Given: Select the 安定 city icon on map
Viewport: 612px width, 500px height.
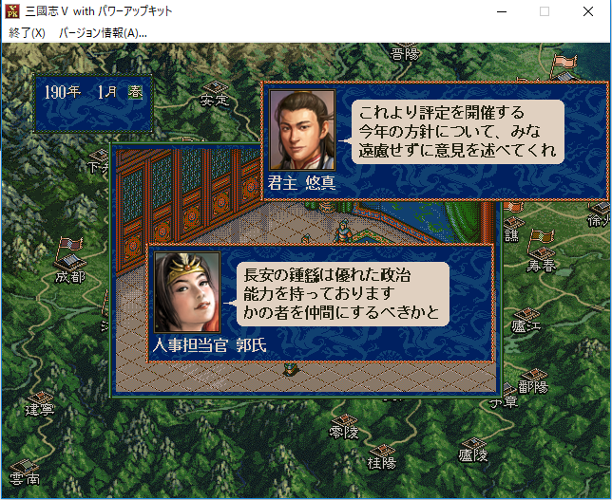Looking at the screenshot, I should [x=216, y=88].
